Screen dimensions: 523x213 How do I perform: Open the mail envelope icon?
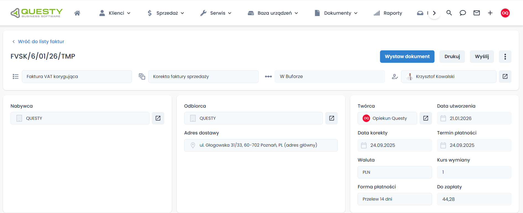[x=477, y=13]
